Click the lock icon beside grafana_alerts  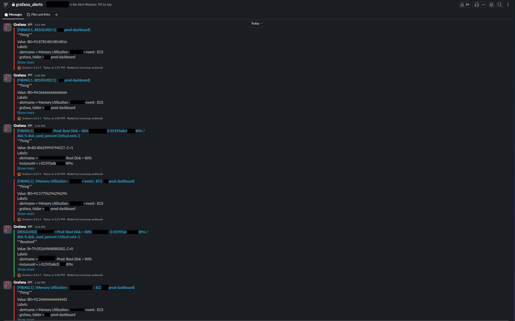13,5
